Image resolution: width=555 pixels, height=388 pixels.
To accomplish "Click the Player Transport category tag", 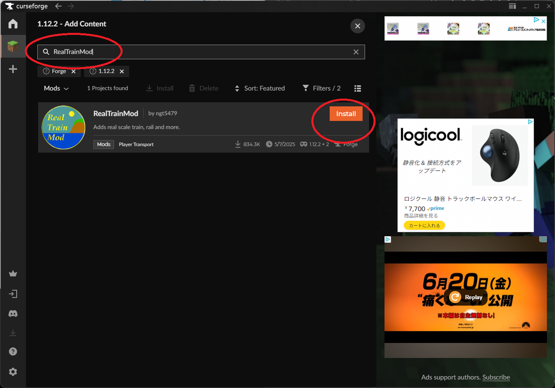I will coord(136,144).
